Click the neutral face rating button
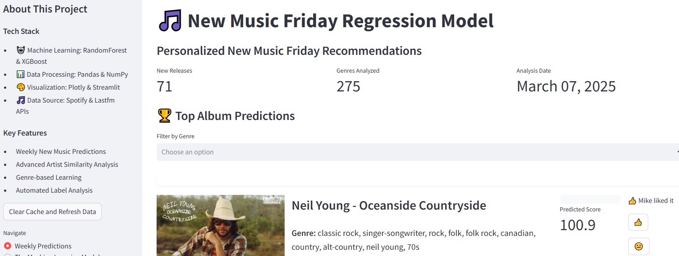Viewport: 679px width, 256px height. pyautogui.click(x=638, y=246)
